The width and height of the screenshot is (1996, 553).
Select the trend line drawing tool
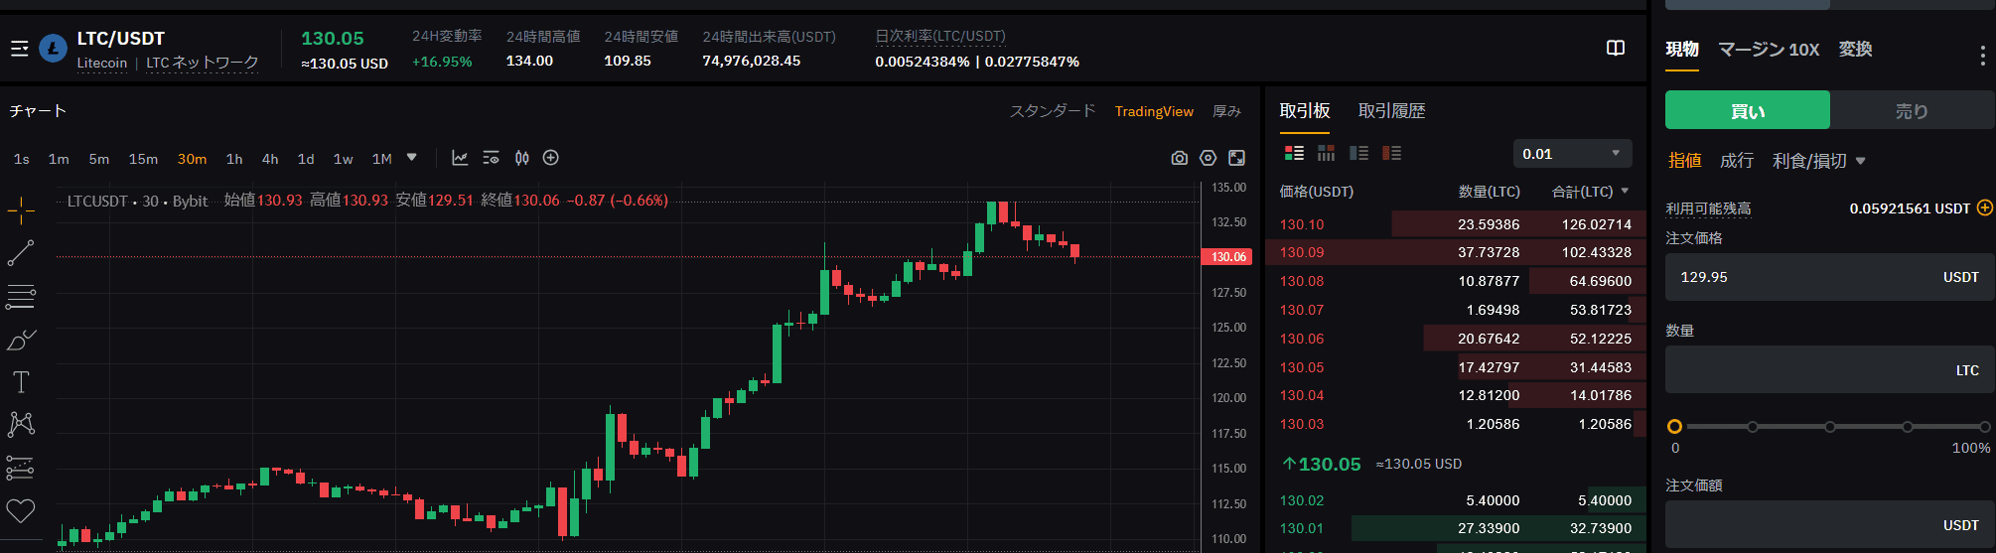pyautogui.click(x=21, y=253)
